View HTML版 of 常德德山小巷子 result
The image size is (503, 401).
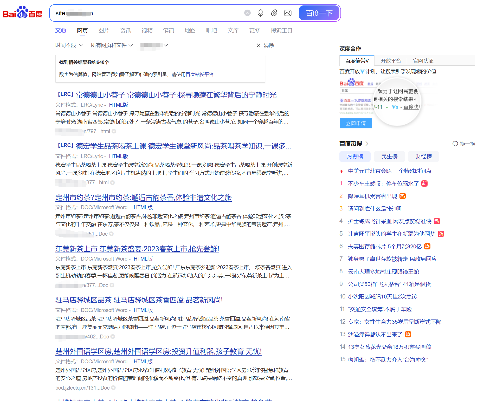tap(119, 105)
